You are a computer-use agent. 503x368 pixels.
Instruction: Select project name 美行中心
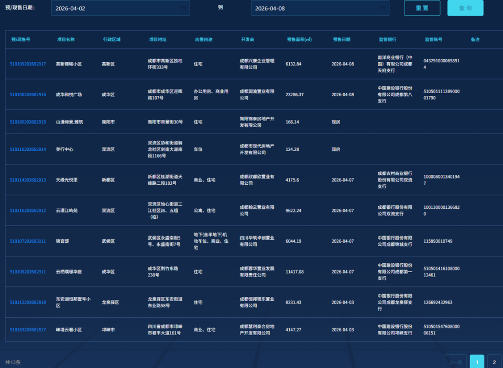[64, 149]
